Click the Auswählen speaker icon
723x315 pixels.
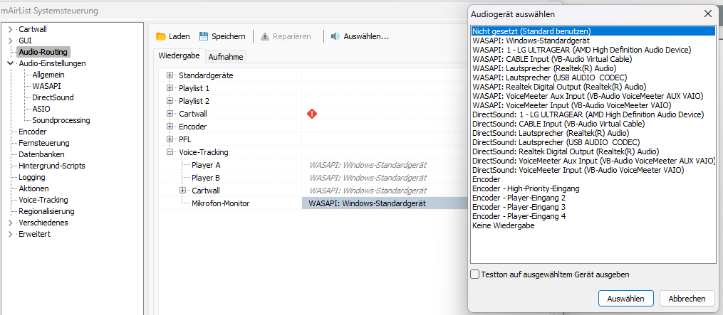click(336, 36)
